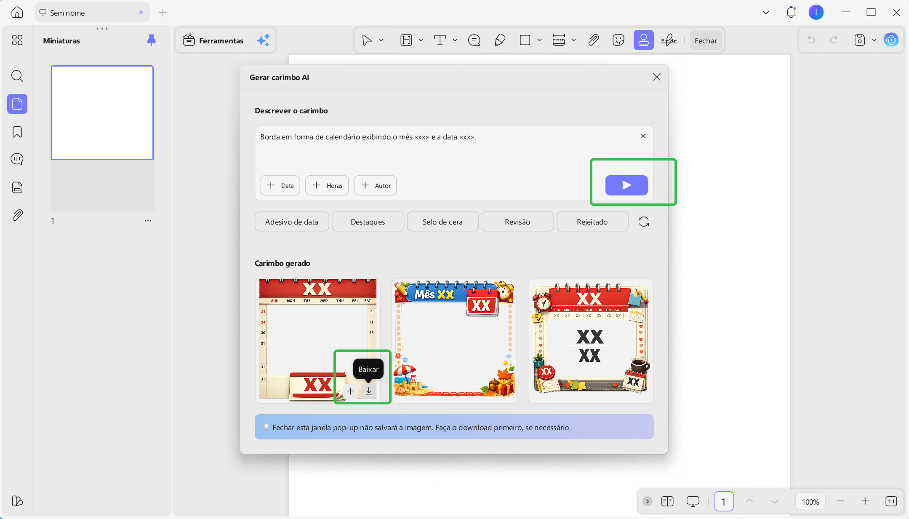909x519 pixels.
Task: Insert the Horas tag
Action: click(x=327, y=185)
